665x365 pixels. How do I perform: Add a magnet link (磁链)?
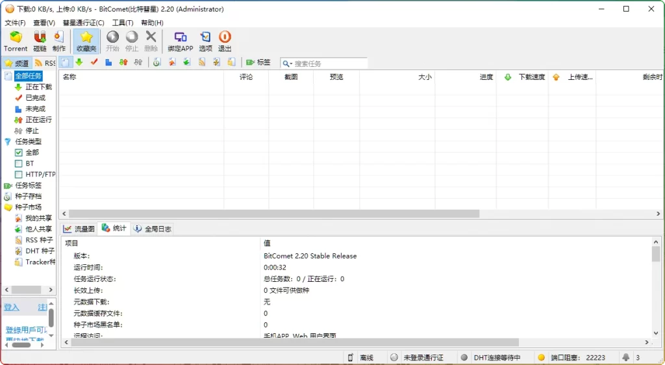[x=40, y=41]
